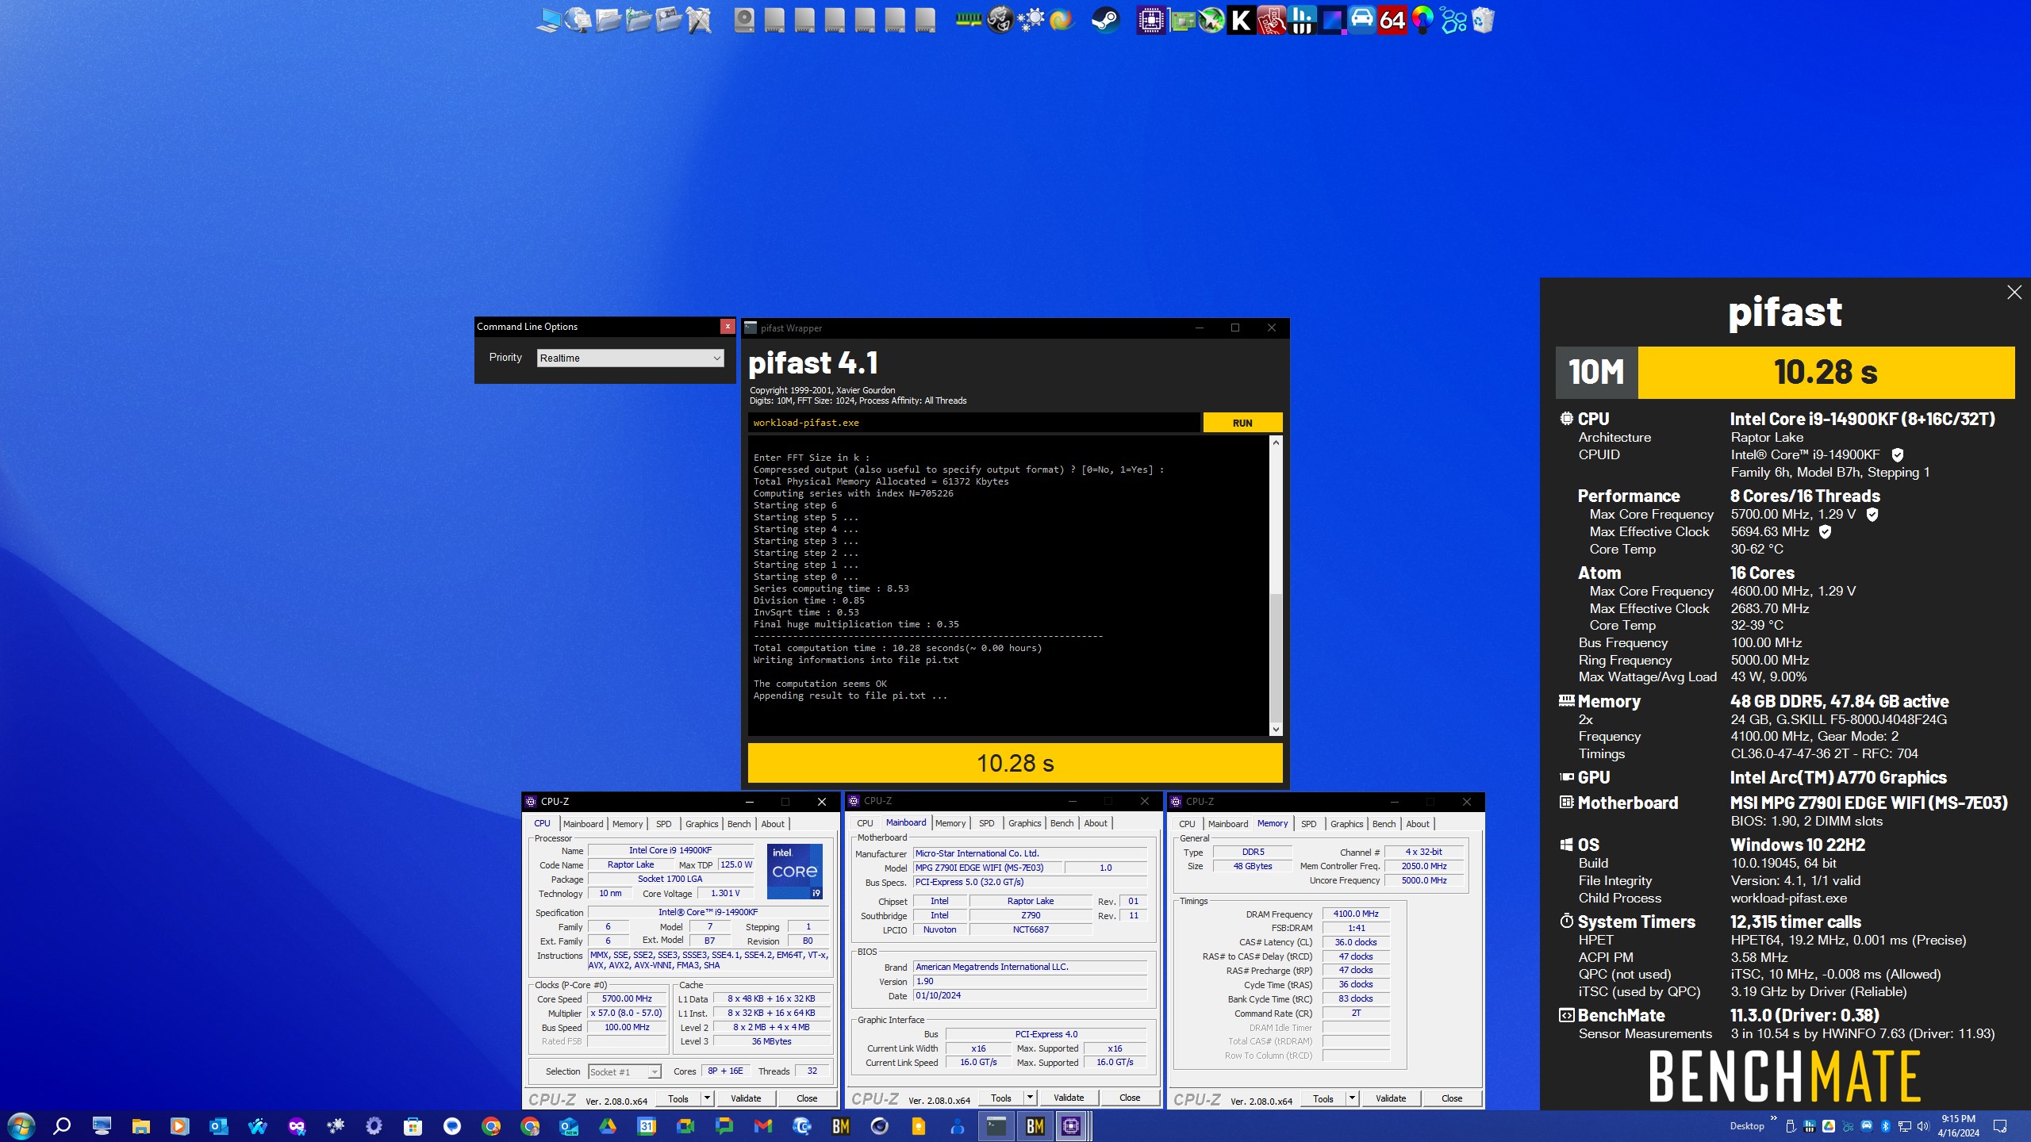
Task: Click Close in the right CPU-Z window
Action: [1452, 1098]
